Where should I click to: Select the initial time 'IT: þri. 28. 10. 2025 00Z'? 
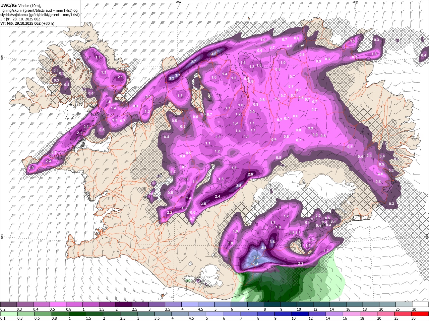coord(20,19)
